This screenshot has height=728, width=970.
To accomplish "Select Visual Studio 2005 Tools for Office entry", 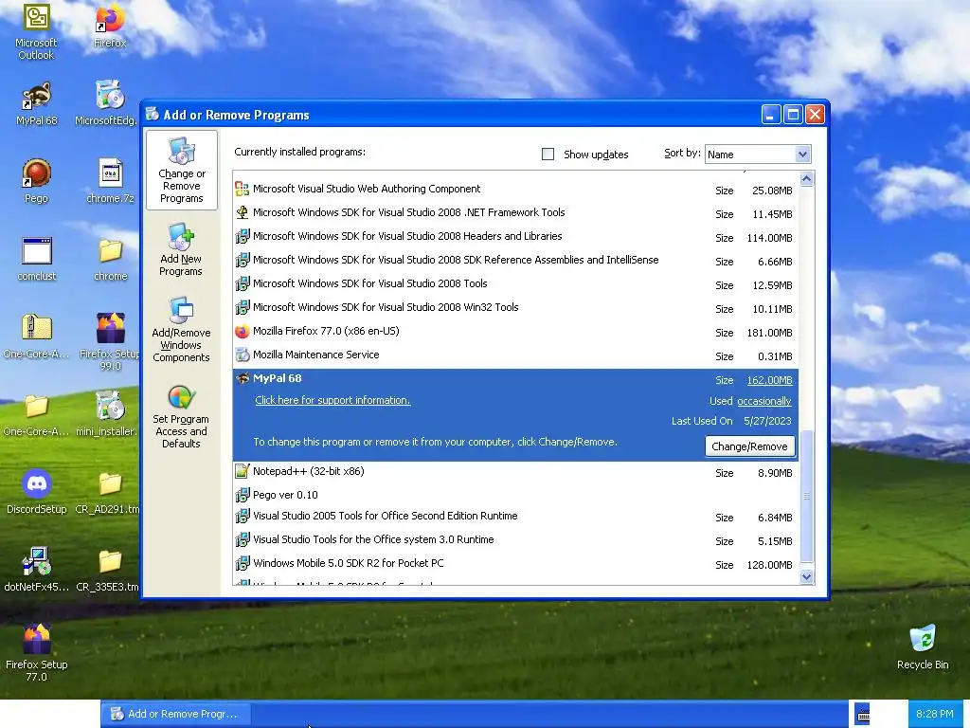I will pyautogui.click(x=515, y=517).
